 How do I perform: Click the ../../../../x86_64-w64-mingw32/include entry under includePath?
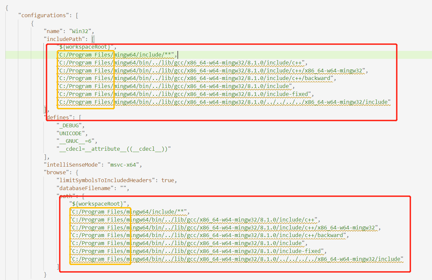pyautogui.click(x=224, y=102)
